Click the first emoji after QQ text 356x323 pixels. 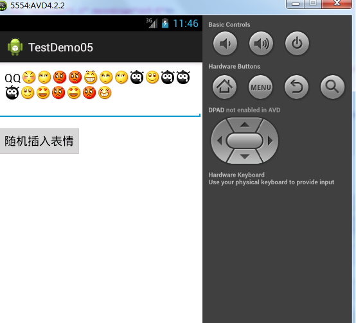tap(29, 77)
